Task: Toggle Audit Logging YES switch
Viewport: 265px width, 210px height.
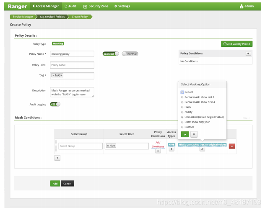Action: (55, 104)
